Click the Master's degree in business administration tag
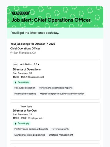 pyautogui.click(x=62, y=94)
